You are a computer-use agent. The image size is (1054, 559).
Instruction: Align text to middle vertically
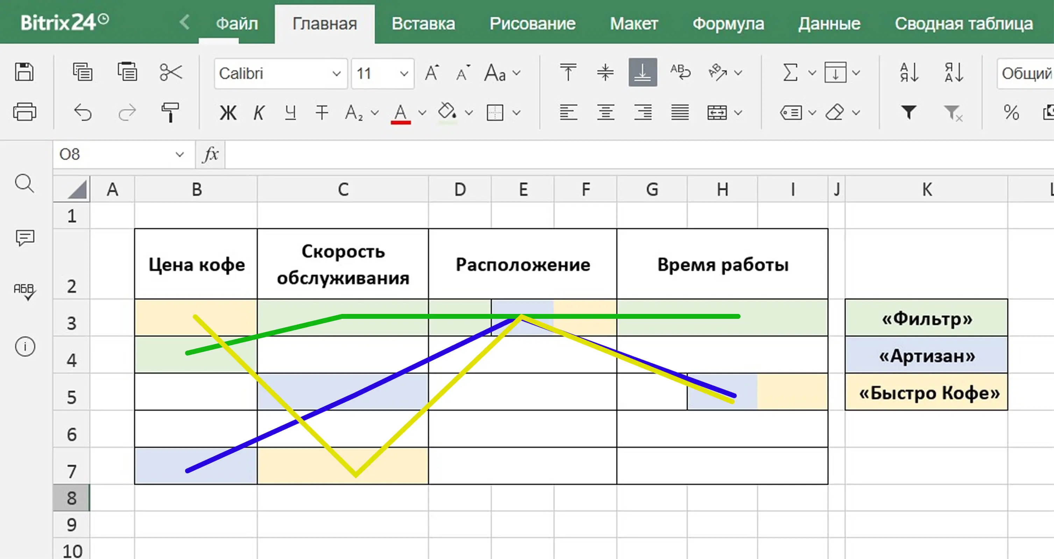pos(605,72)
